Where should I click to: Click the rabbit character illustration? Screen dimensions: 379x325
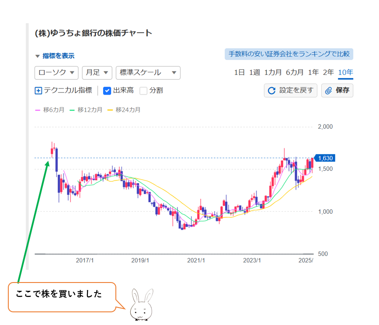tap(142, 304)
